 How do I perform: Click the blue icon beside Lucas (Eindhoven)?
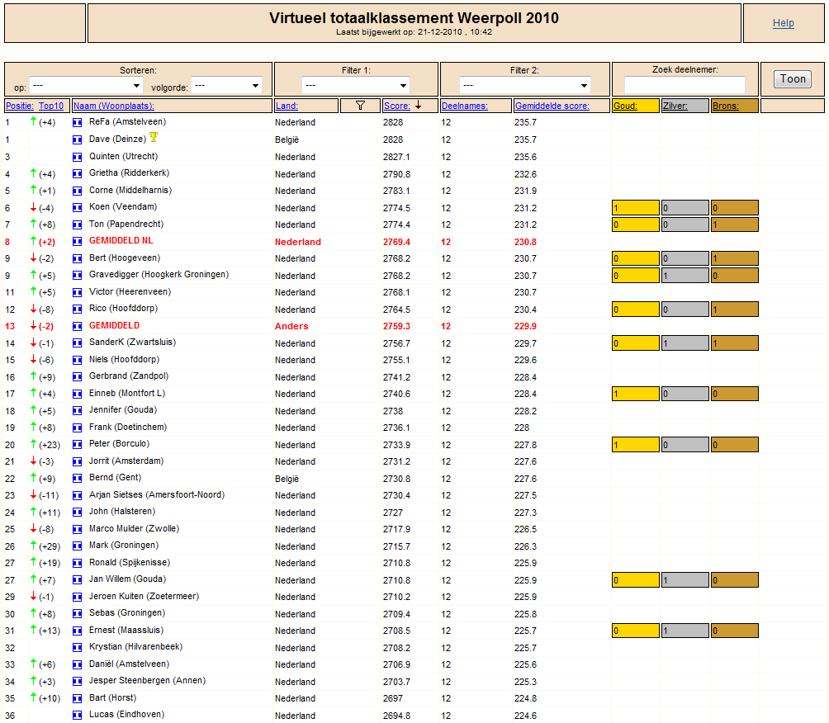pos(78,716)
